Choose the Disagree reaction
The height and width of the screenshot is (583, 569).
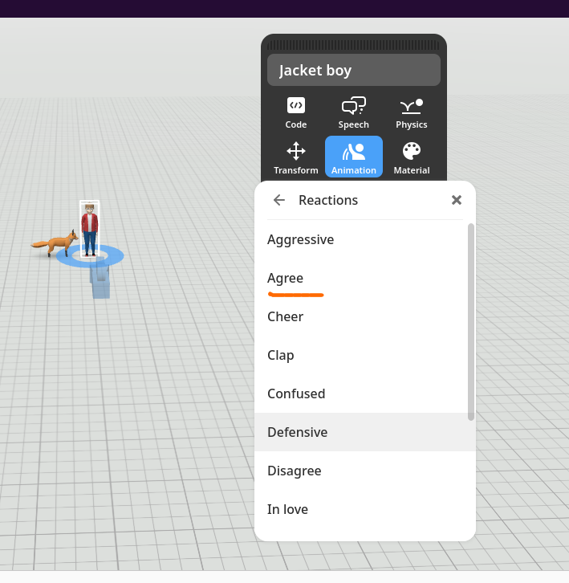365,471
